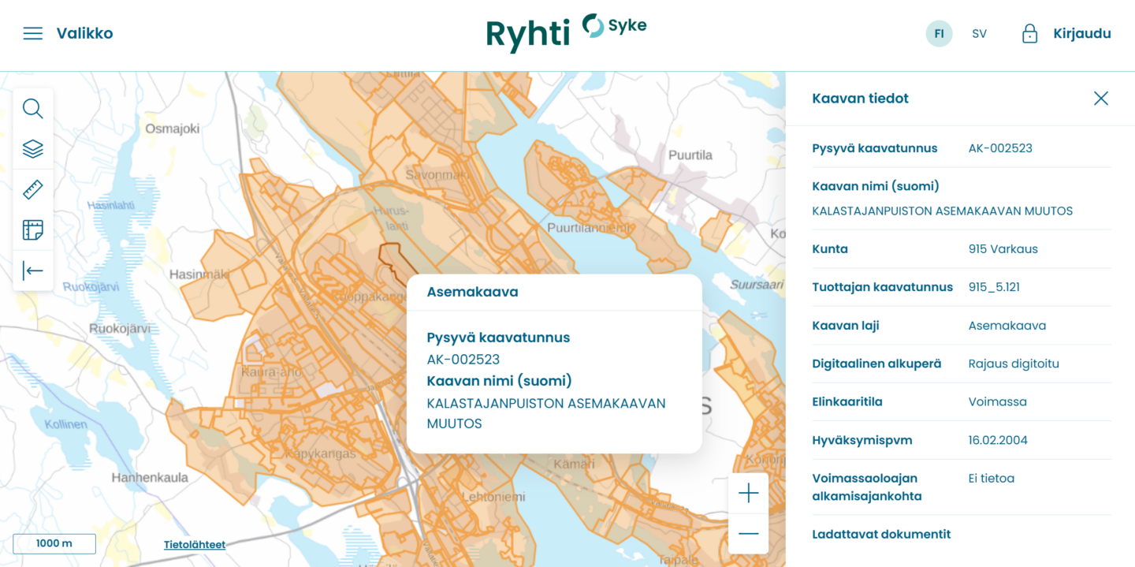Click the Asemakaava popup title
This screenshot has height=567, width=1135.
tap(472, 292)
